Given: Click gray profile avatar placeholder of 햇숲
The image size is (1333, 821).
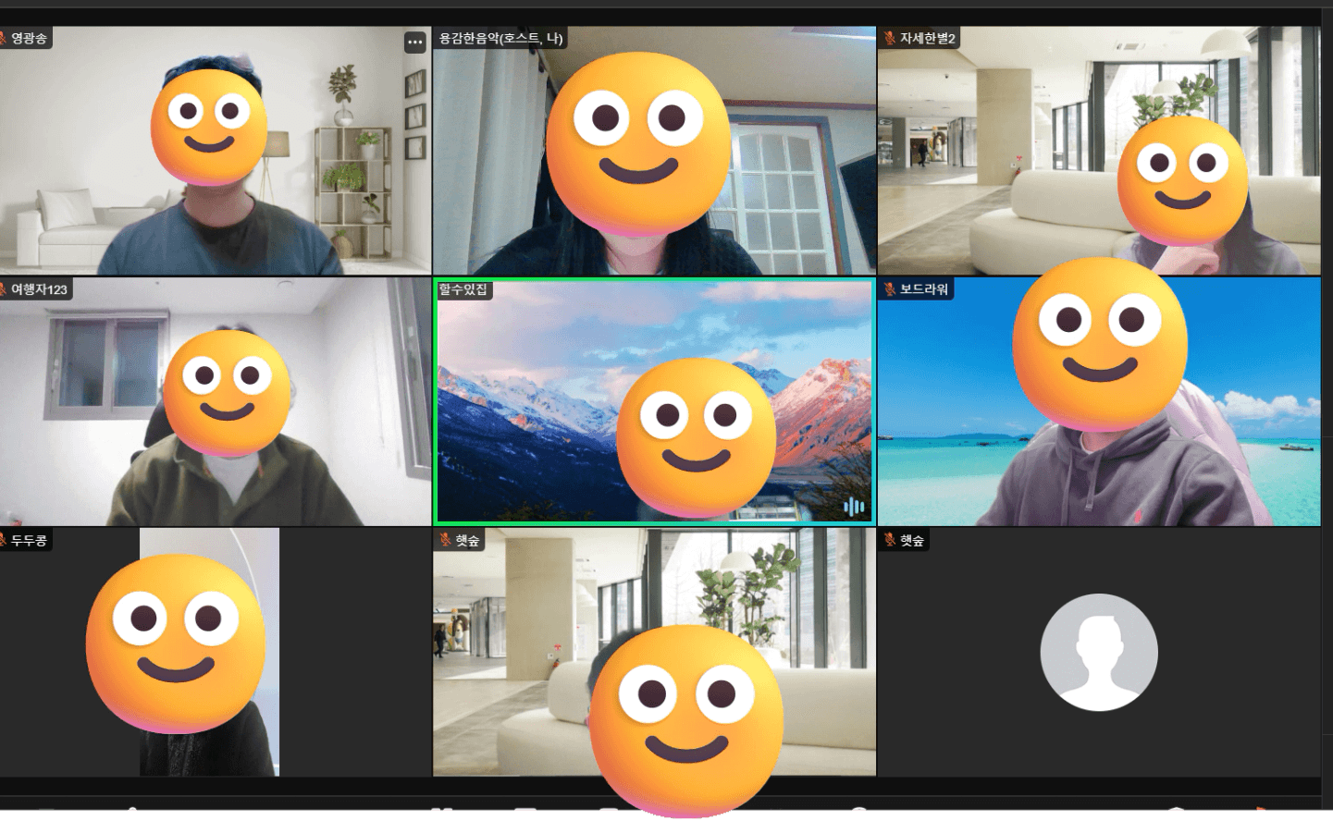Looking at the screenshot, I should pyautogui.click(x=1098, y=652).
